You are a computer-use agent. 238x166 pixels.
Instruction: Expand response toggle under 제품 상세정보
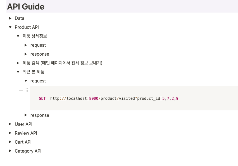[26, 54]
